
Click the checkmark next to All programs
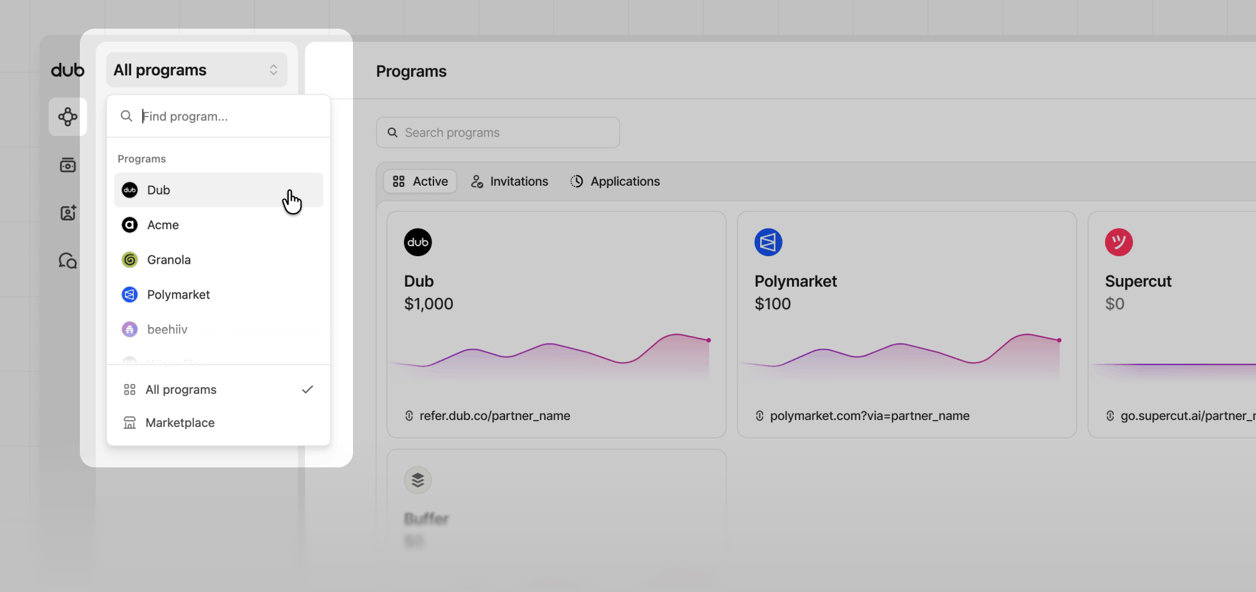tap(307, 389)
